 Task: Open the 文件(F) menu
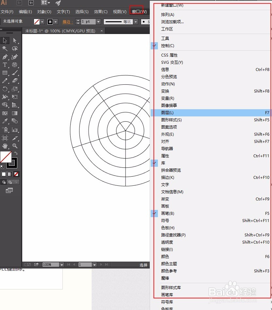7,12
